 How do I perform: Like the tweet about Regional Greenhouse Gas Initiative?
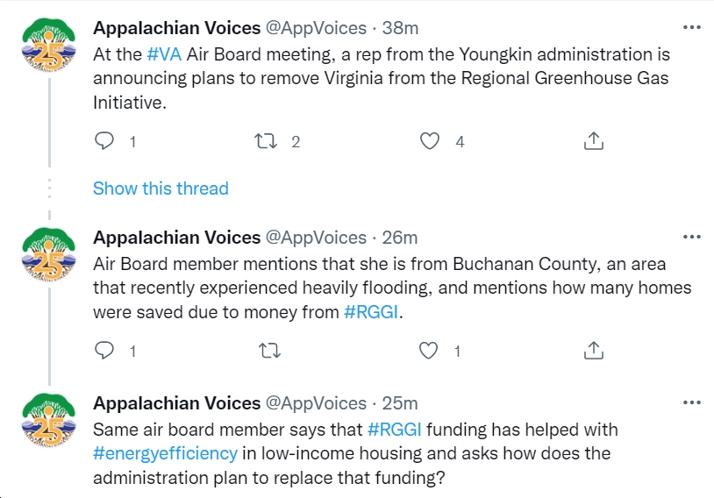[x=430, y=141]
